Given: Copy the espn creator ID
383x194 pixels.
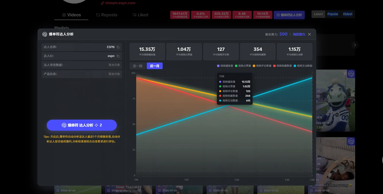Looking at the screenshot, I should point(118,56).
